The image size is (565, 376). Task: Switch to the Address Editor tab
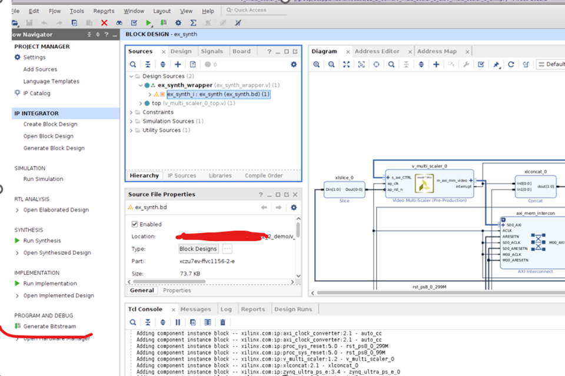(x=377, y=51)
